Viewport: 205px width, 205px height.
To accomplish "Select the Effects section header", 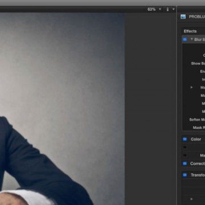I will coord(190,31).
